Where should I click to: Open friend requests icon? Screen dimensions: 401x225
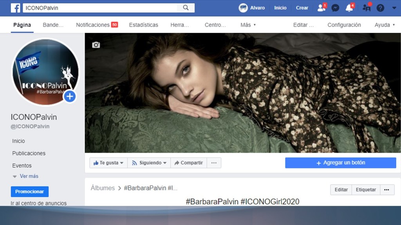tap(321, 8)
